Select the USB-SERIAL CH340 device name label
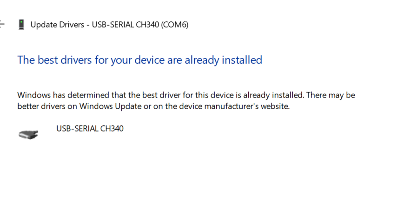 click(x=90, y=129)
